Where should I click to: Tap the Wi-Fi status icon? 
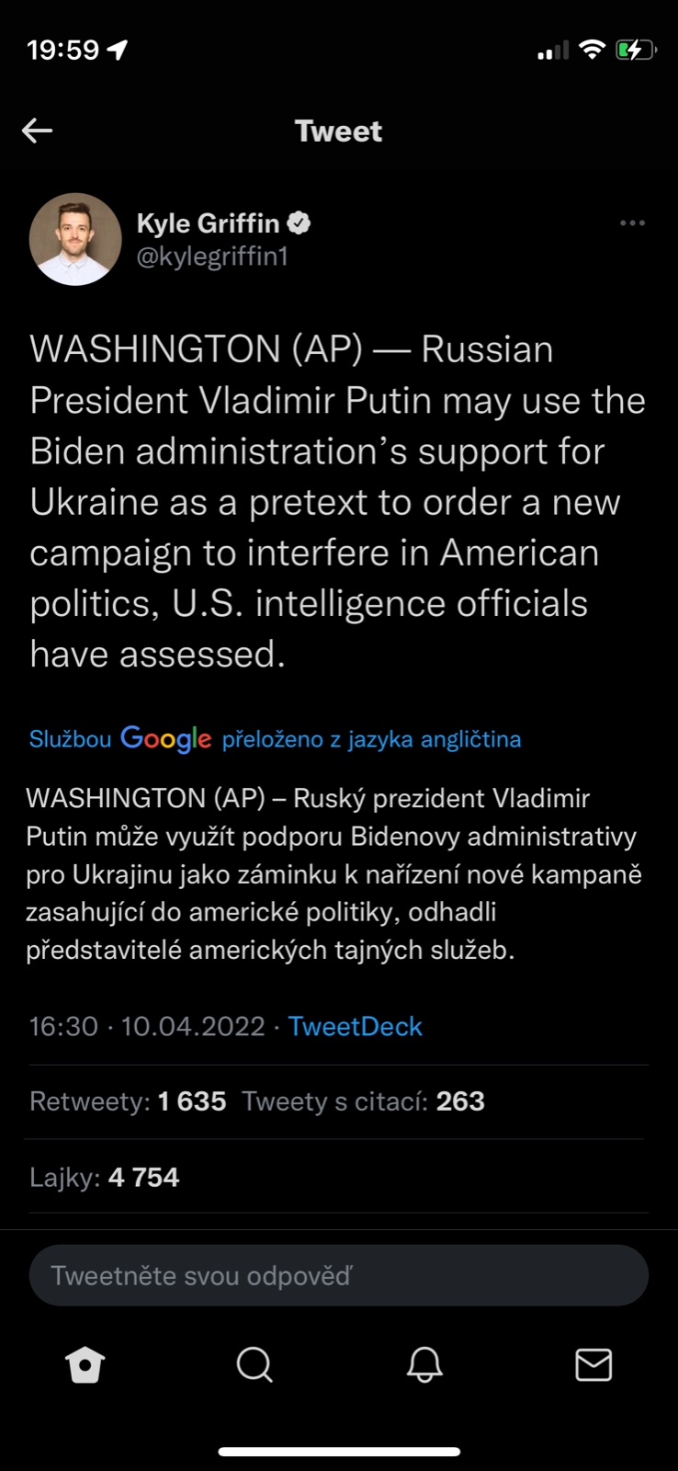[x=593, y=50]
